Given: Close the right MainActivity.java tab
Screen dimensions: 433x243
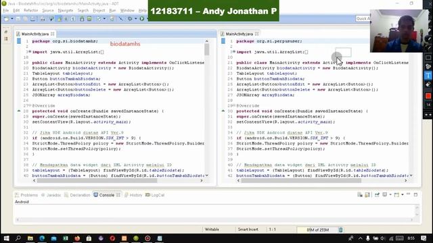Looking at the screenshot, I should pyautogui.click(x=257, y=34).
